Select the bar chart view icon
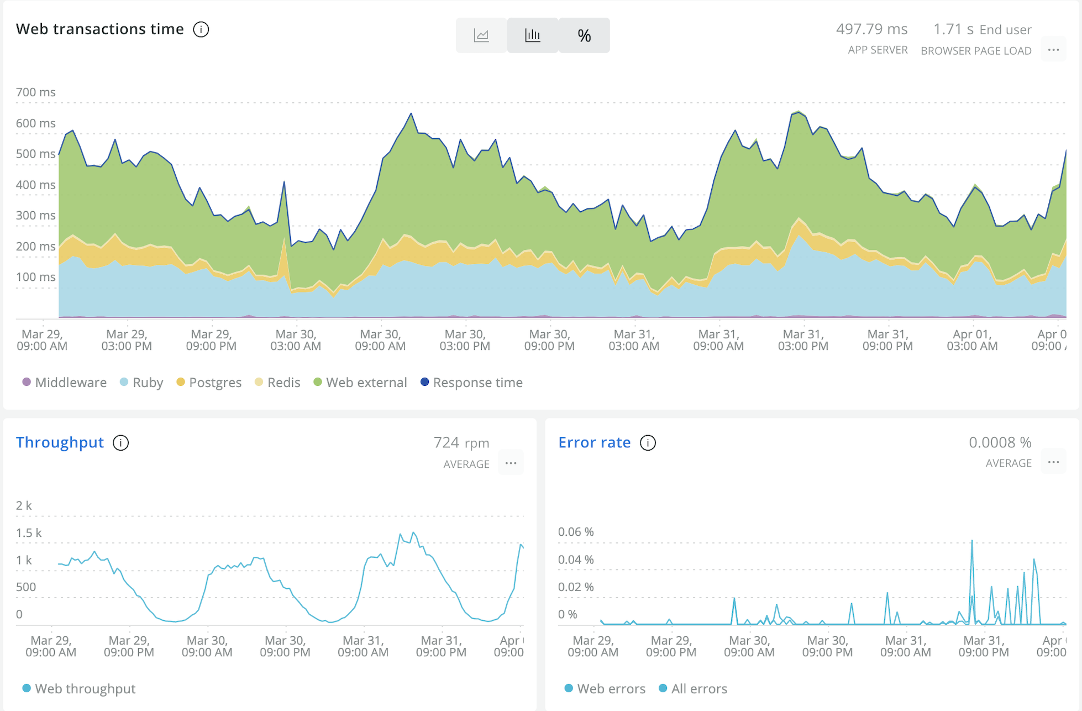 pos(533,36)
